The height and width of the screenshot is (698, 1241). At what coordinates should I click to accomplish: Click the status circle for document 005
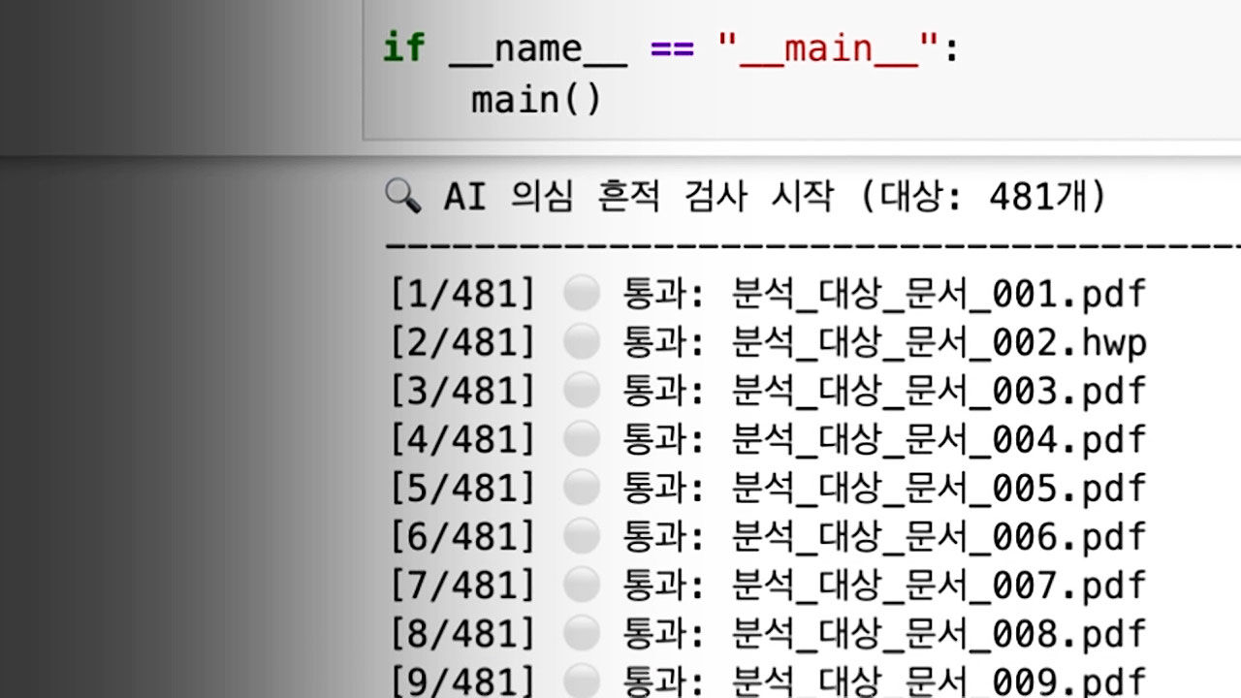click(581, 488)
